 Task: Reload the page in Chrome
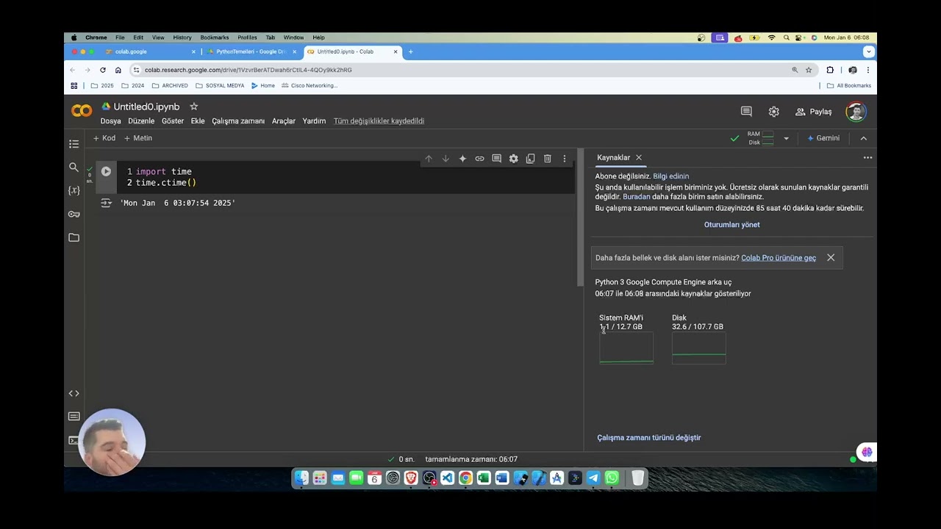point(102,70)
